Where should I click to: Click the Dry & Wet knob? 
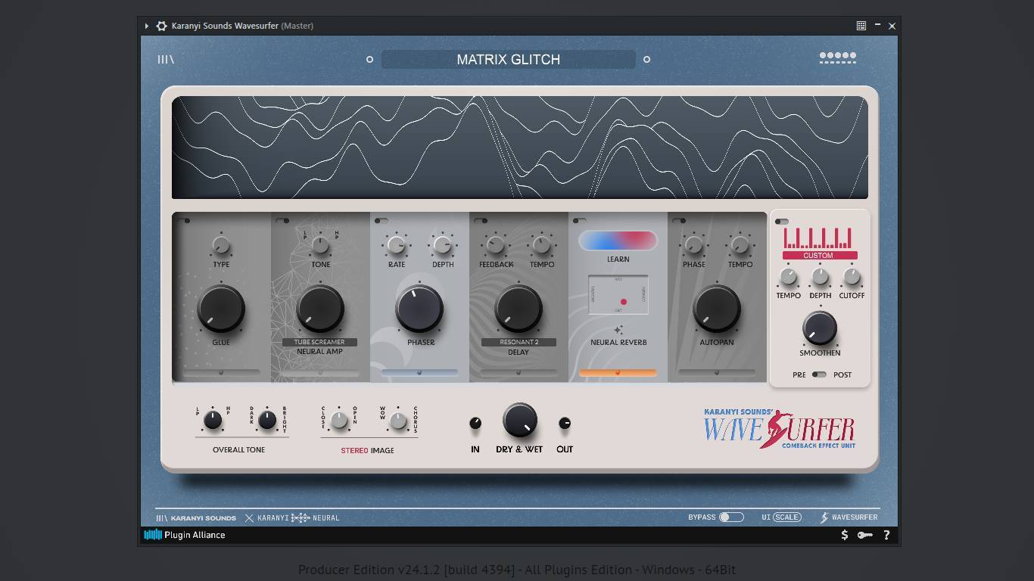pyautogui.click(x=519, y=420)
